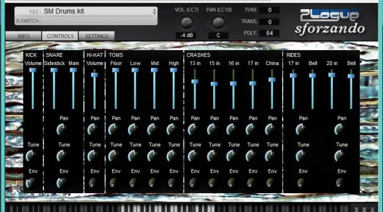The height and width of the screenshot is (212, 383).
Task: Click the Mid tom Tune knob
Action: pos(152,156)
